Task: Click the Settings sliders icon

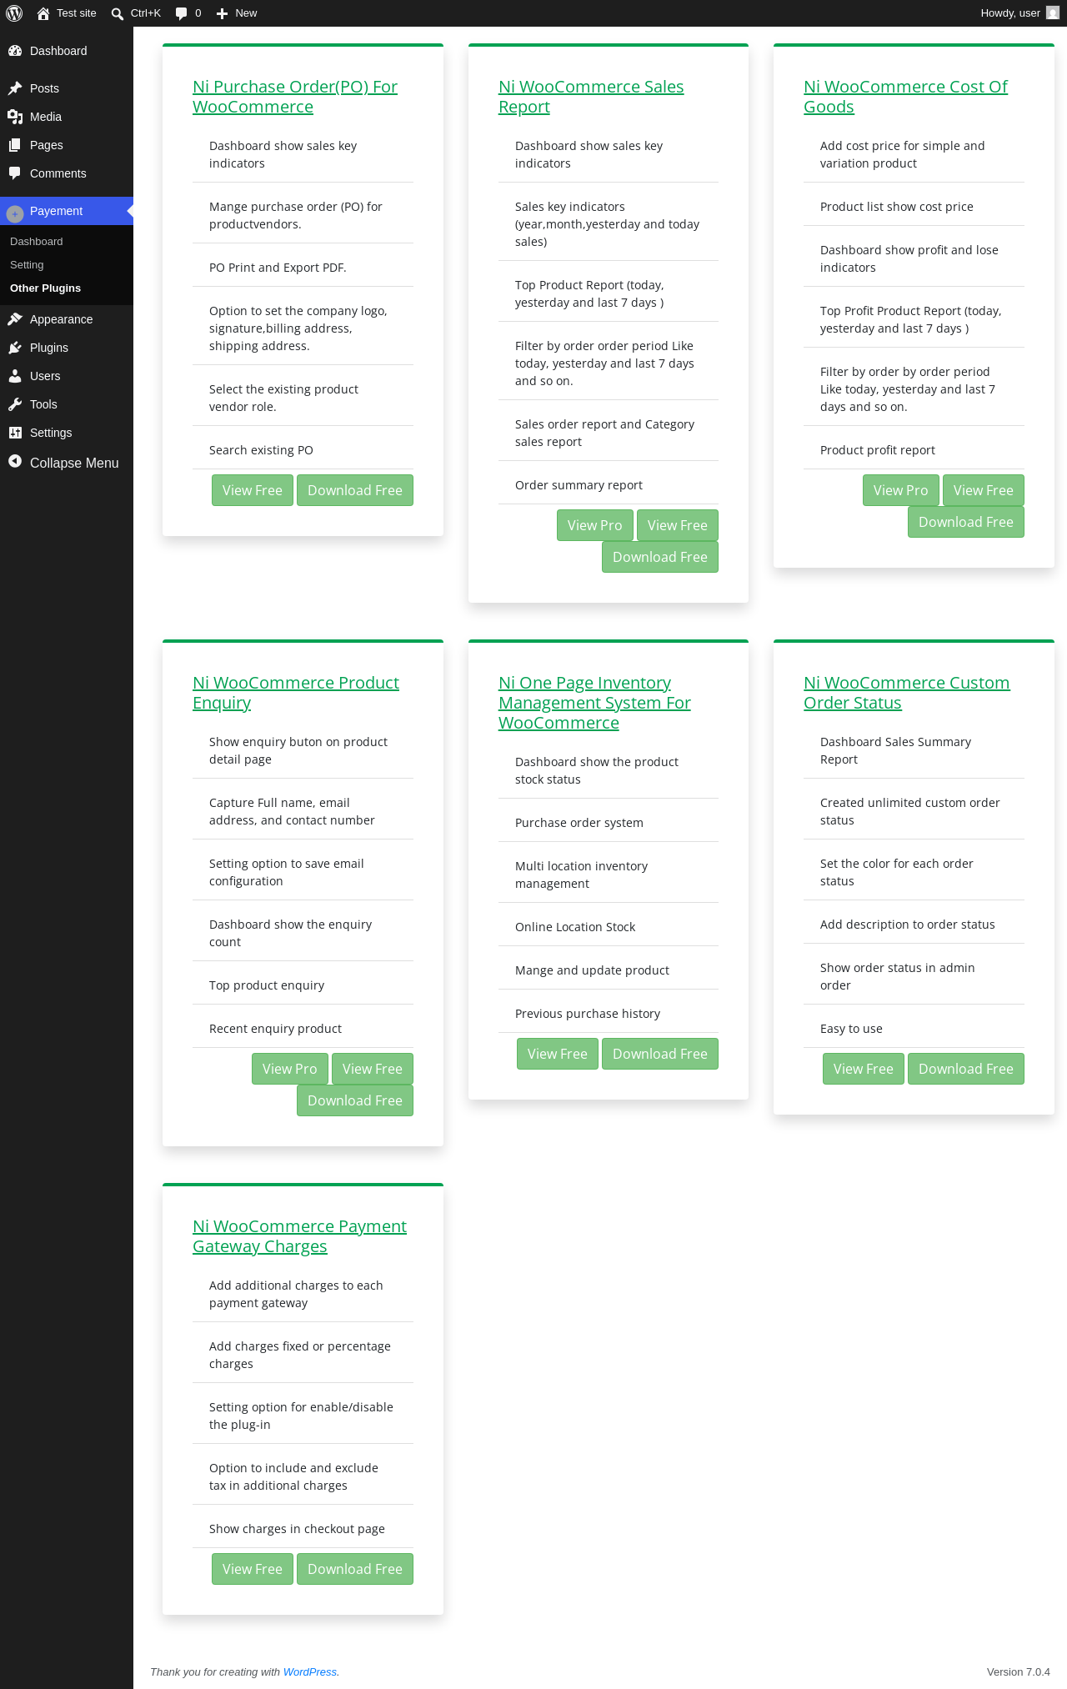Action: [x=15, y=433]
